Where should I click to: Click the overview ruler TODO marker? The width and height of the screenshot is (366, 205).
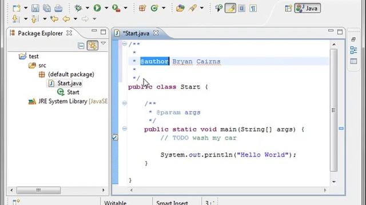[x=341, y=129]
